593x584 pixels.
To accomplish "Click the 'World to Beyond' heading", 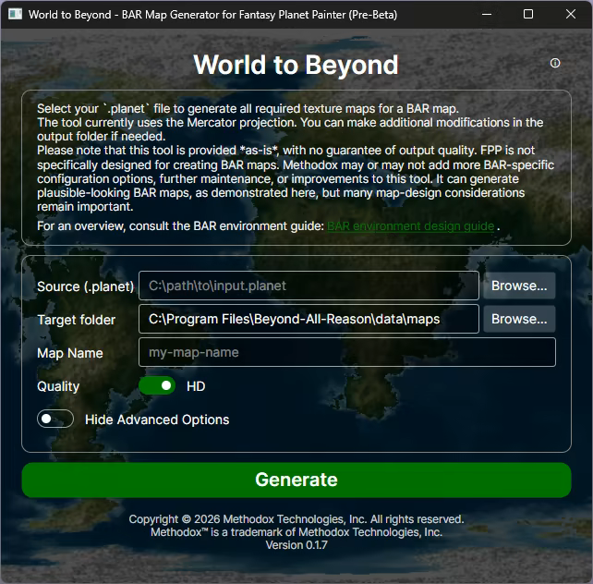I will click(x=296, y=65).
